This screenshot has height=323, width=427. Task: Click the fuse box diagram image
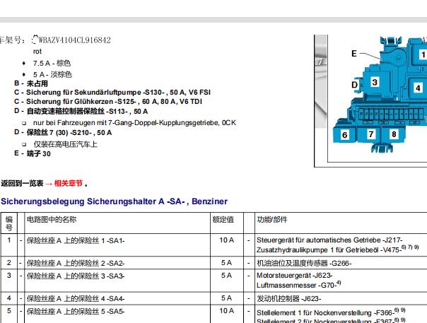pos(370,101)
